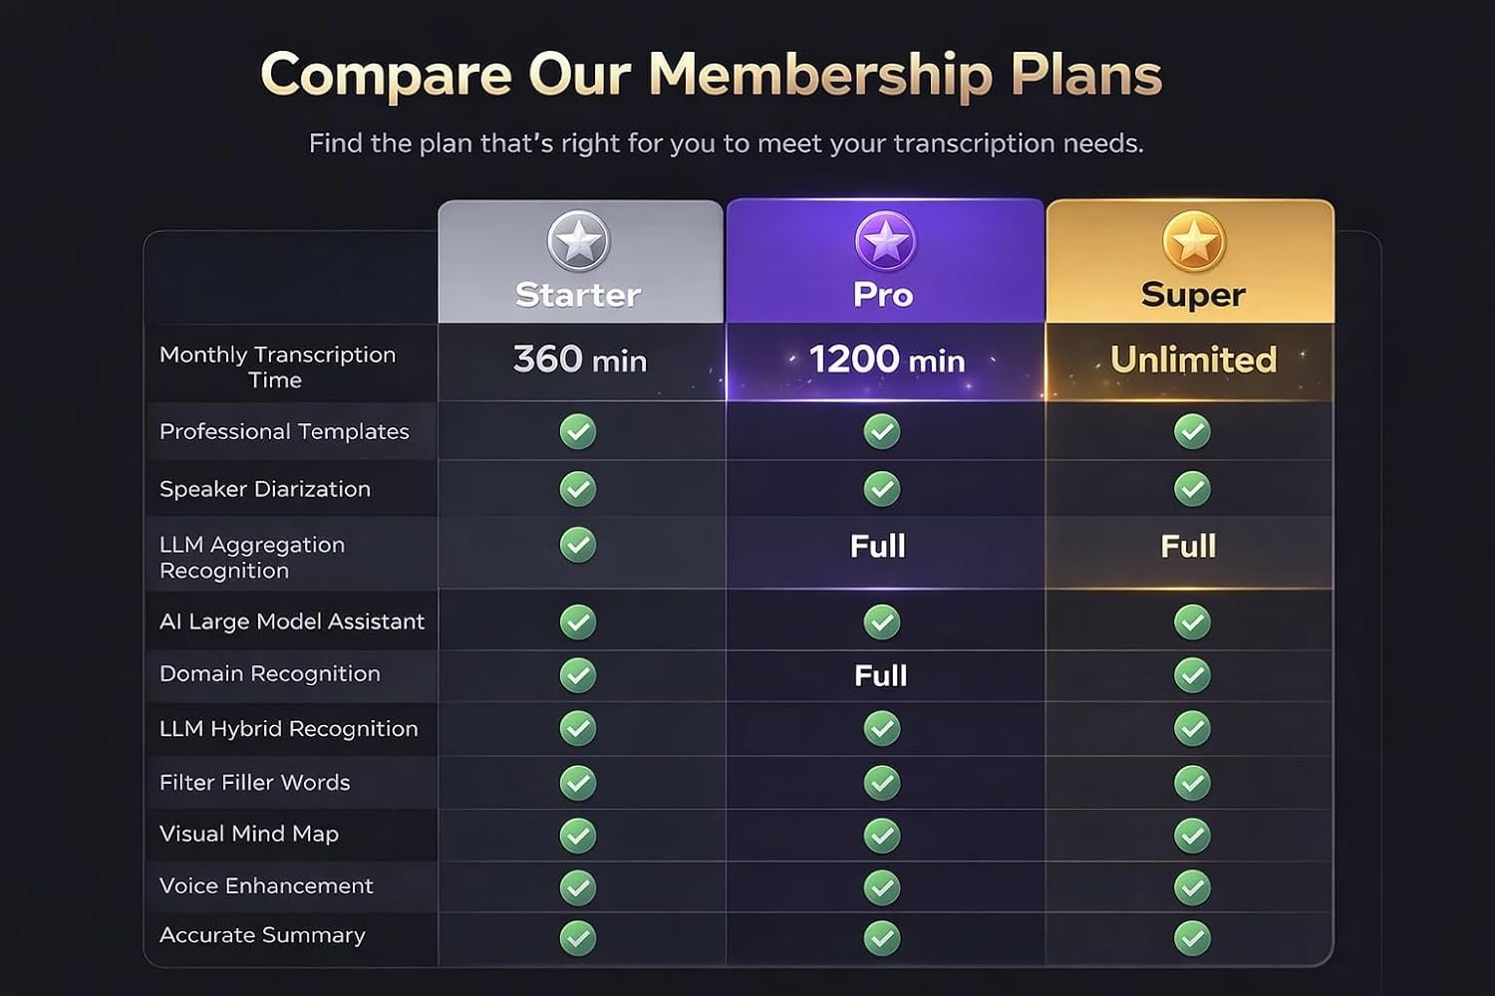Click Pro's Full label for Domain Recognition
Viewport: 1495px width, 996px height.
(x=881, y=675)
